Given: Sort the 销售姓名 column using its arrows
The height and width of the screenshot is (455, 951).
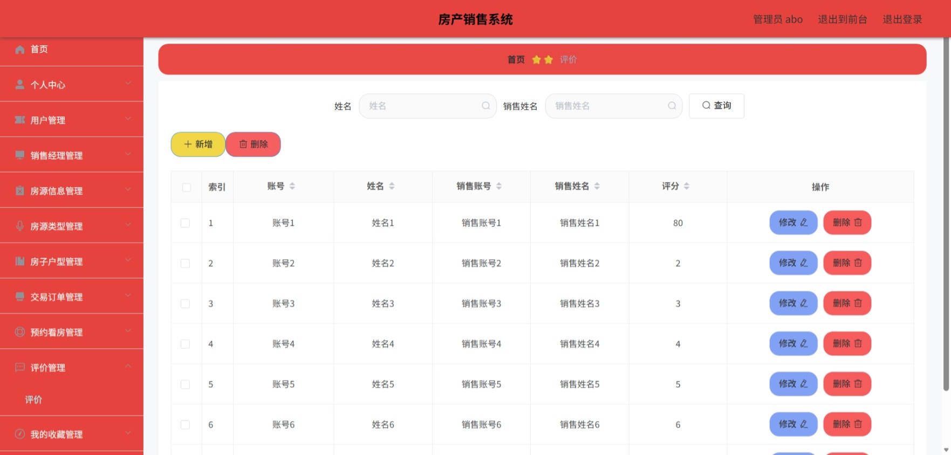Looking at the screenshot, I should click(597, 186).
